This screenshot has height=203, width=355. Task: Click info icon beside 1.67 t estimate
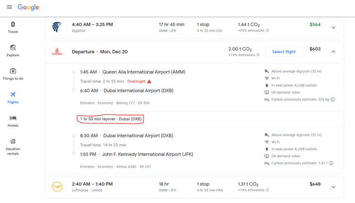[331, 163]
